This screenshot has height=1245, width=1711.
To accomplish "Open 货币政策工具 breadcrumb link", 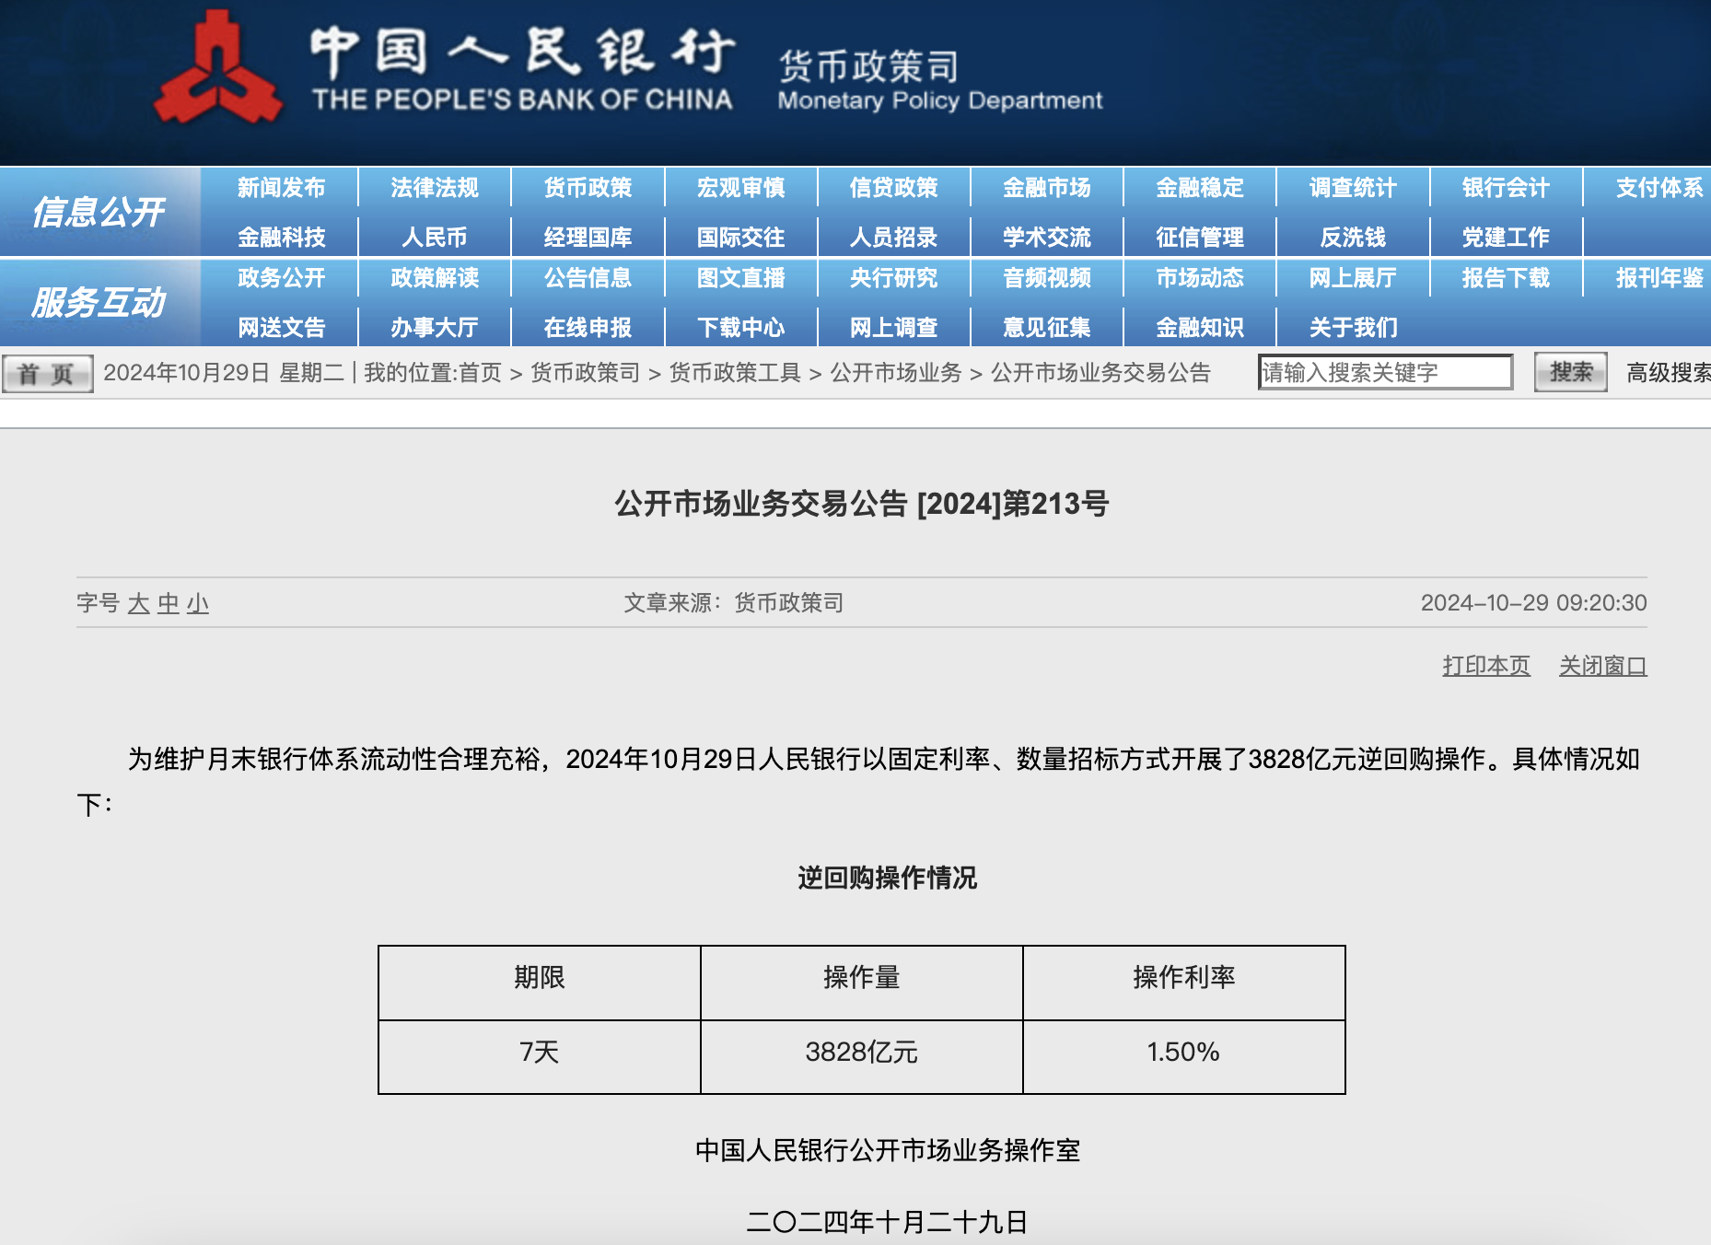I will (x=735, y=373).
